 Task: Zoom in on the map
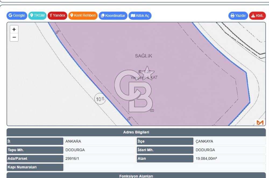(14, 29)
